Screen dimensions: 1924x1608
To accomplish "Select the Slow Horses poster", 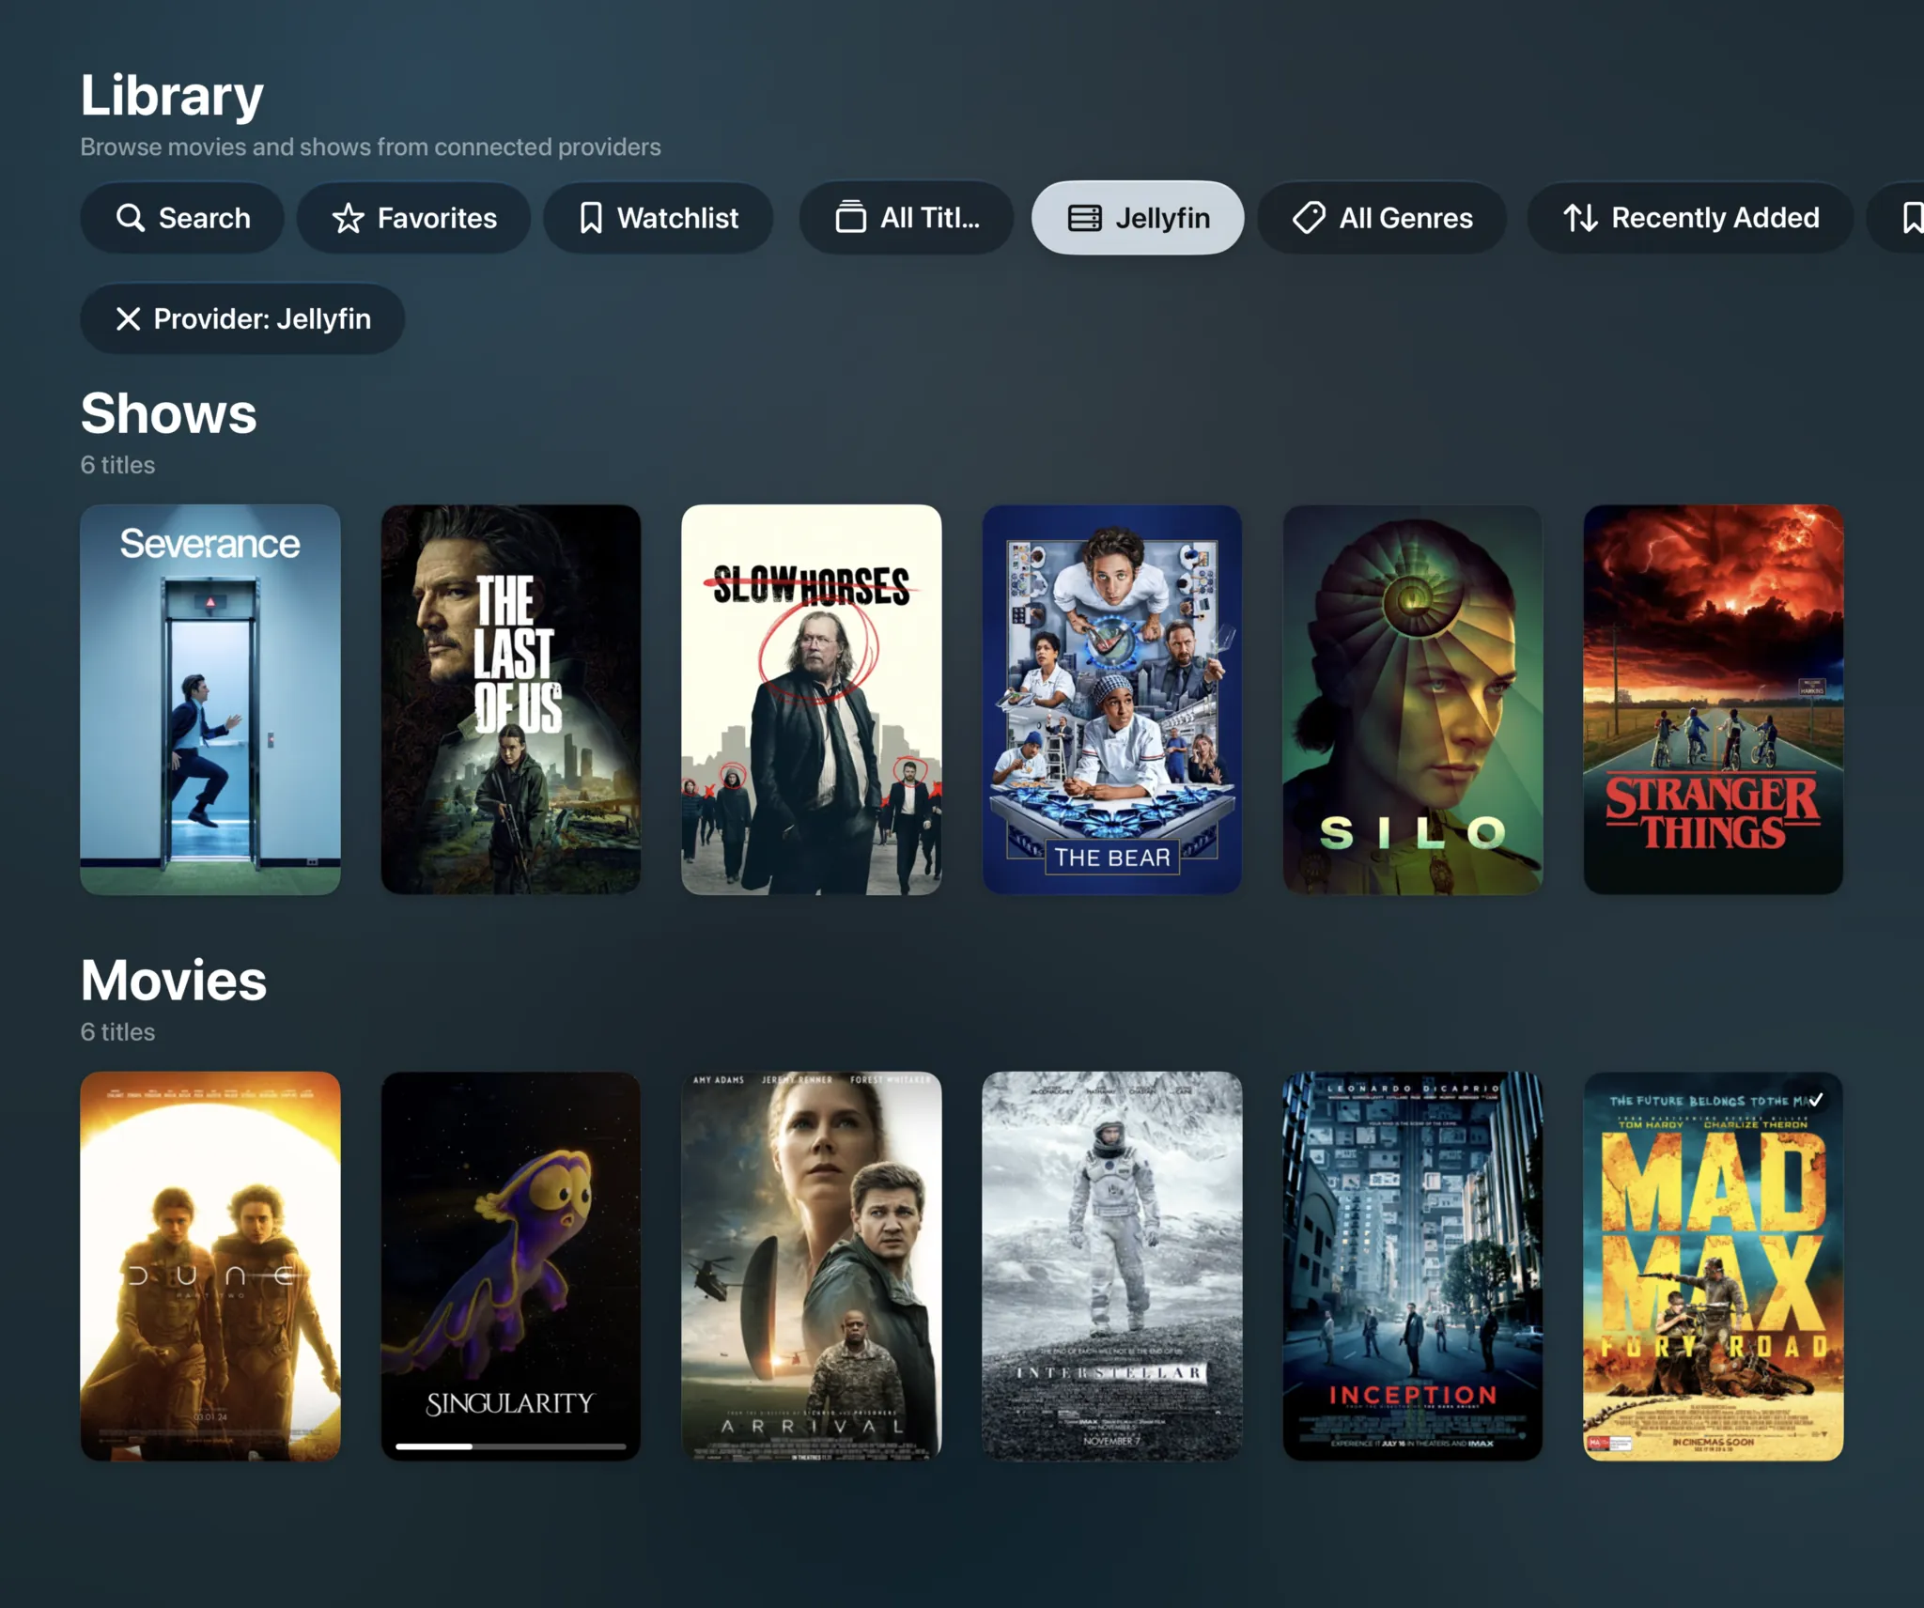I will [812, 700].
